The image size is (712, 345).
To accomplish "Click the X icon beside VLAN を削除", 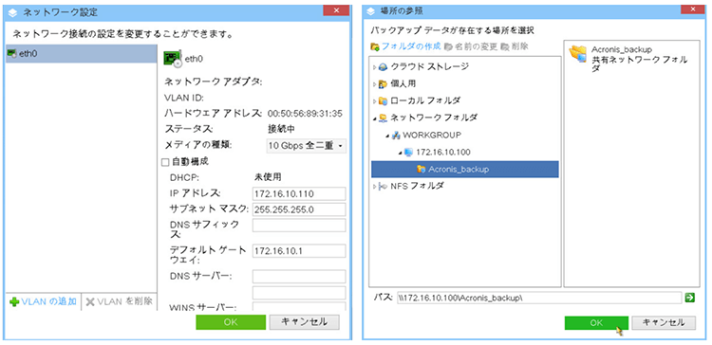I will [90, 302].
